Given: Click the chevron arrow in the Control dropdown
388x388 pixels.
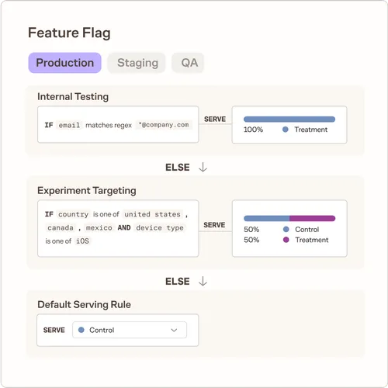Looking at the screenshot, I should point(174,330).
